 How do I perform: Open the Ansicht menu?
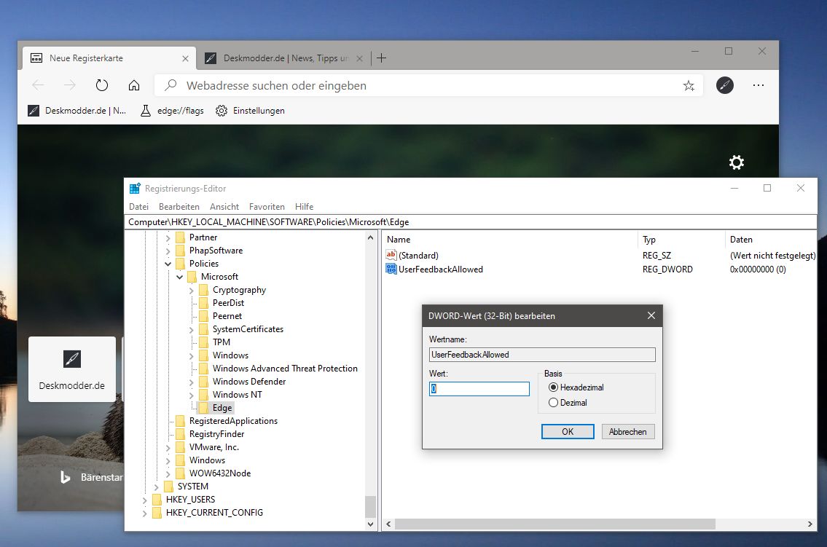(224, 207)
